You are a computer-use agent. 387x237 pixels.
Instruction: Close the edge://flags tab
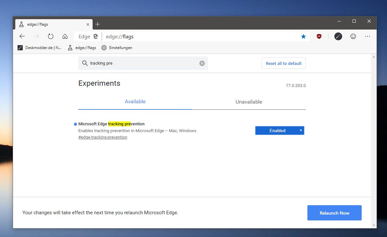[x=88, y=24]
